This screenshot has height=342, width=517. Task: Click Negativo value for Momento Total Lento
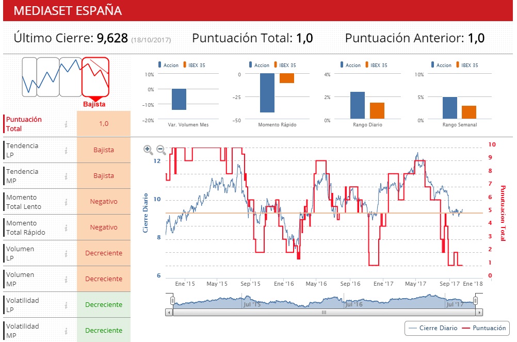tap(104, 201)
